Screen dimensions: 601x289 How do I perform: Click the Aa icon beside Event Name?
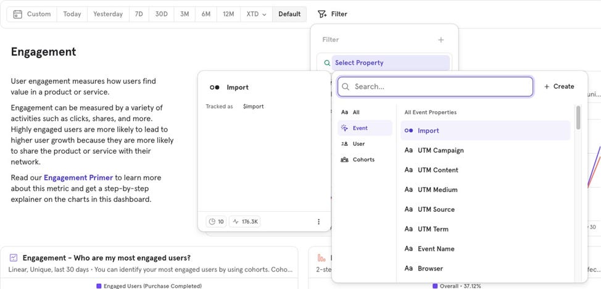click(408, 249)
